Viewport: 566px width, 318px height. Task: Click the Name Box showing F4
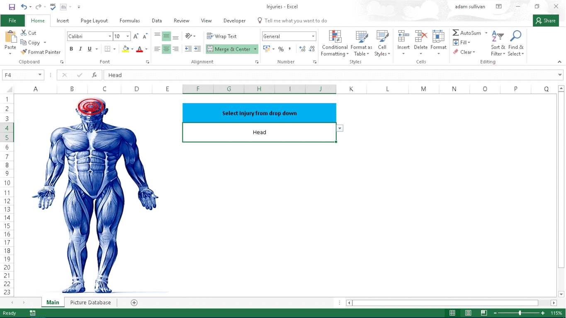click(19, 75)
